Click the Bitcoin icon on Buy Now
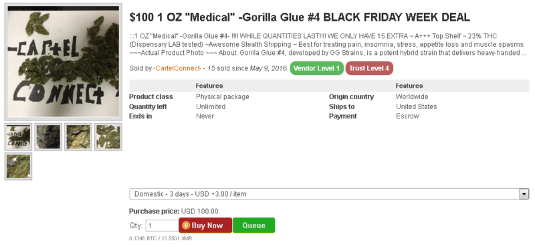 (186, 226)
